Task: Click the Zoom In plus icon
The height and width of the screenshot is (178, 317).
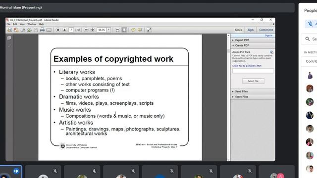Action: coord(93,30)
